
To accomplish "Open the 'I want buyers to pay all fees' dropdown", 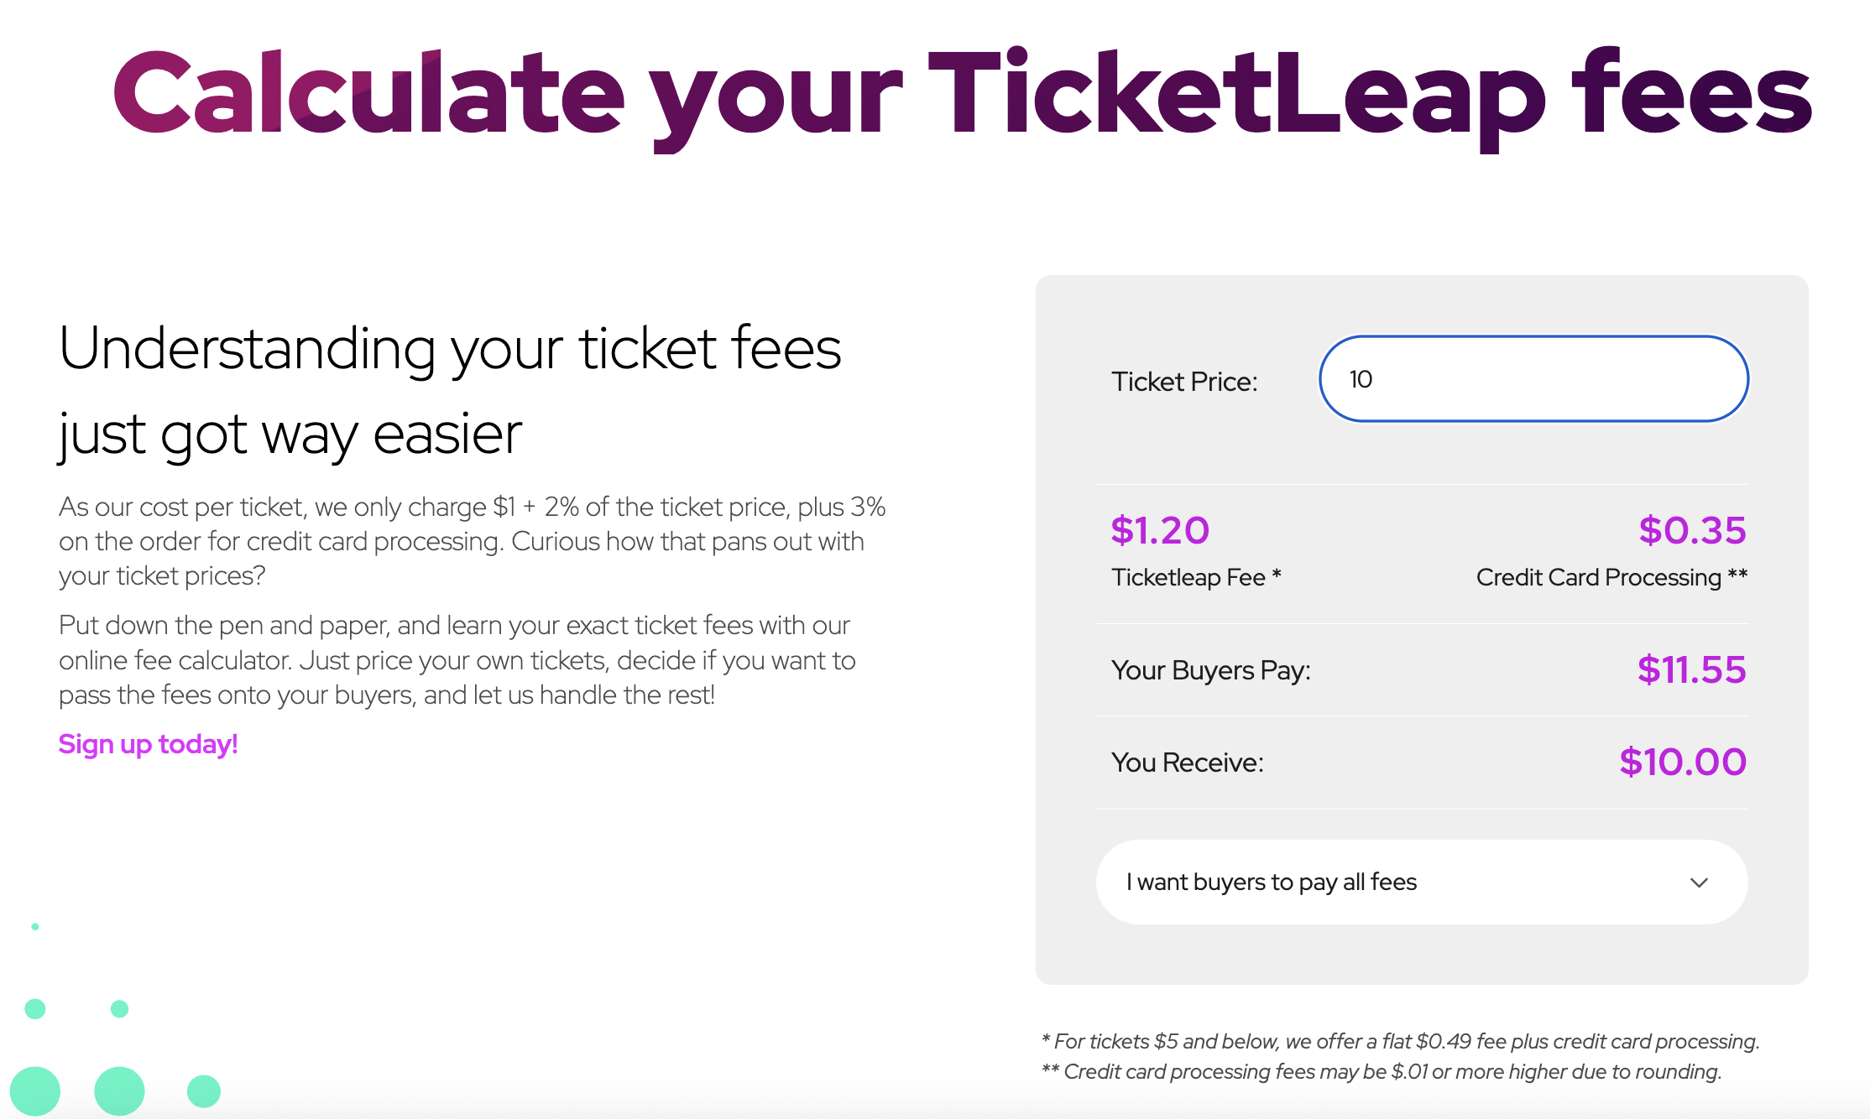I will [1422, 882].
